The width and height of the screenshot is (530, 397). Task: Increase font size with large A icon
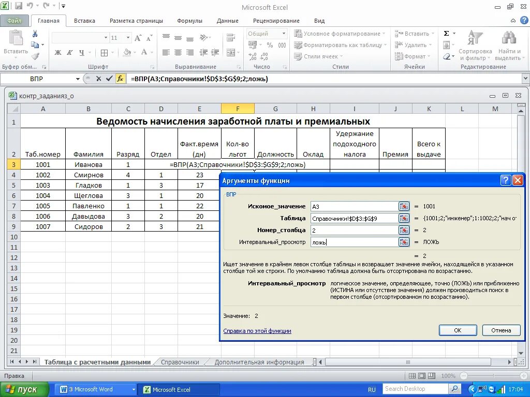pos(138,38)
